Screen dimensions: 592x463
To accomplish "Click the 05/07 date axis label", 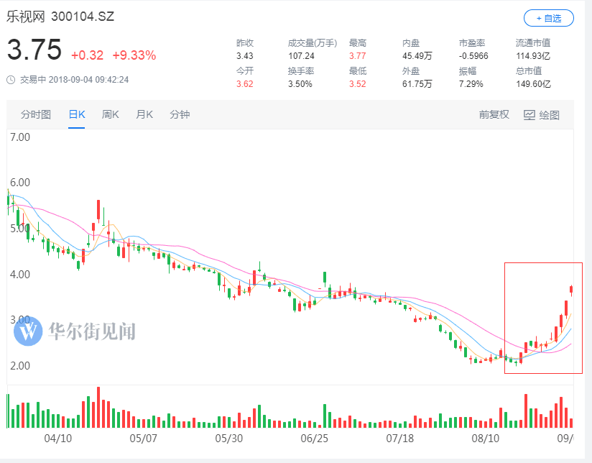I will click(x=144, y=439).
